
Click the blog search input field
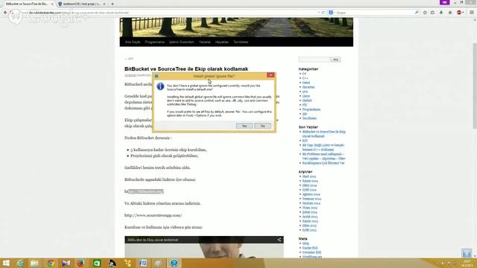[x=315, y=60]
